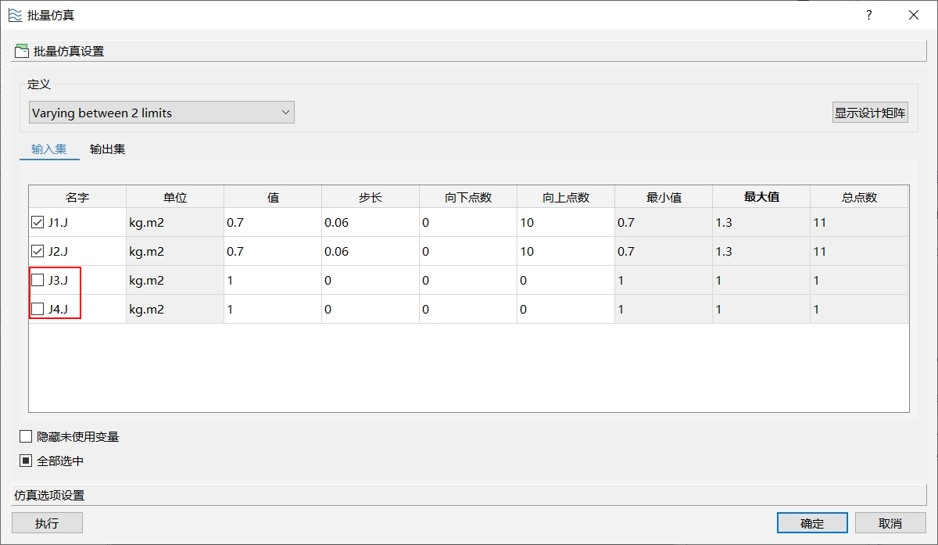Screen dimensions: 938x545
Task: Open the Varying between 2 limits dropdown
Action: click(x=161, y=113)
